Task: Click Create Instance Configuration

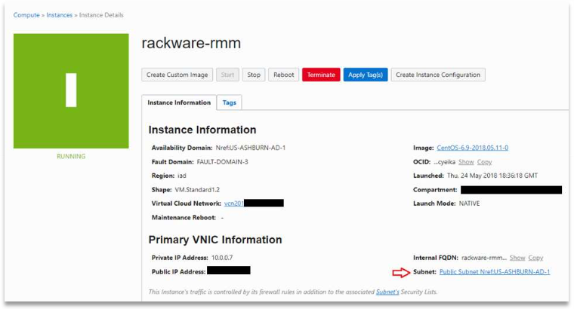Action: click(438, 75)
